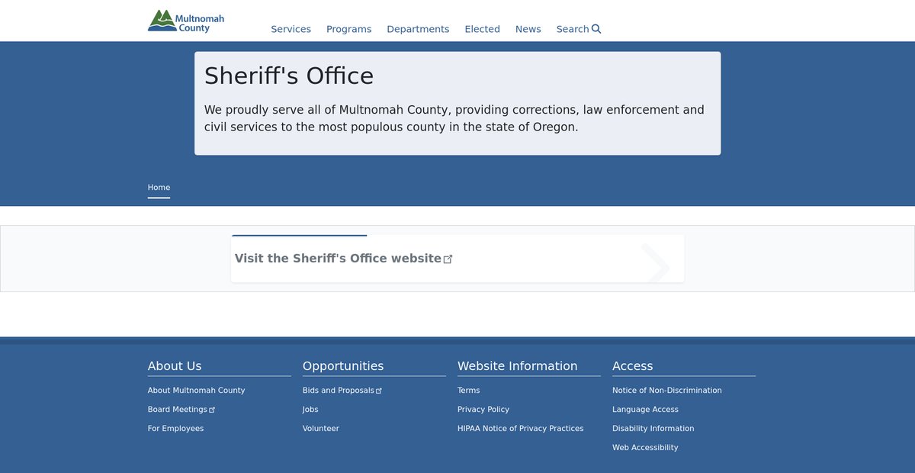
Task: Open the Elected menu item
Action: tap(483, 29)
